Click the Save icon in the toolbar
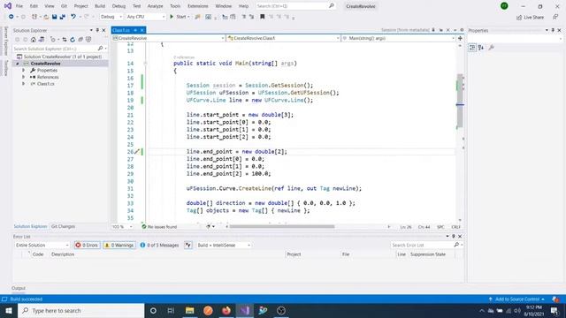Image resolution: width=566 pixels, height=318 pixels. point(55,17)
